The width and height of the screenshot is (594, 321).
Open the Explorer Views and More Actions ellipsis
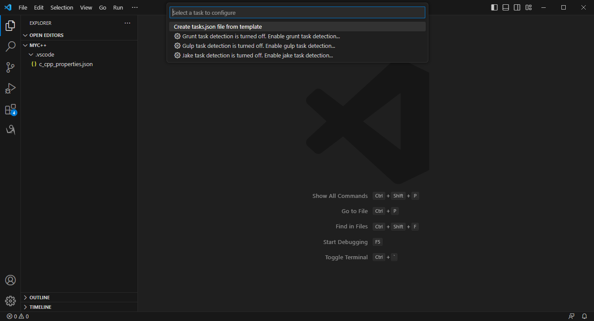click(127, 23)
